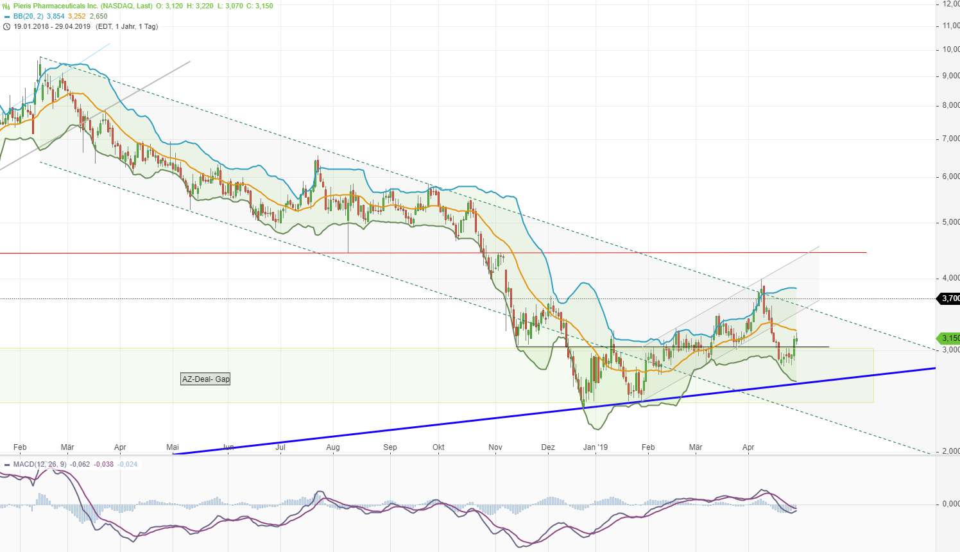Viewport: 960px width, 552px height.
Task: Click the candlestick chart type icon
Action: pyautogui.click(x=6, y=6)
